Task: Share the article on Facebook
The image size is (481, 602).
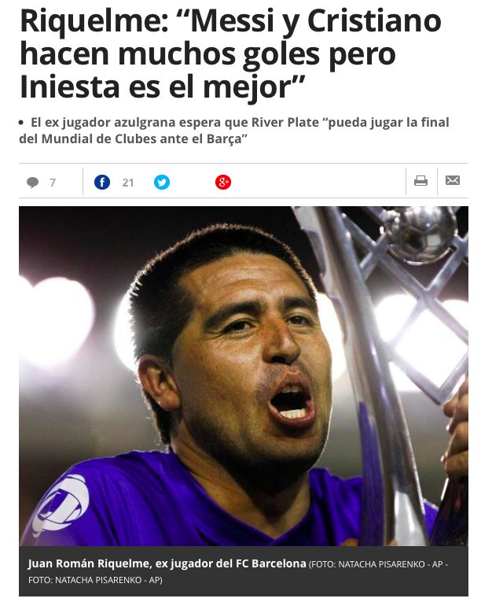Action: click(x=102, y=182)
